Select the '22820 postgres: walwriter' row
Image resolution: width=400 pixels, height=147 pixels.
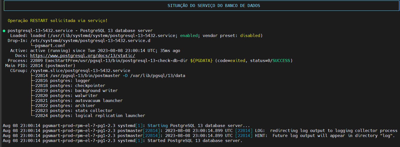click(x=66, y=95)
